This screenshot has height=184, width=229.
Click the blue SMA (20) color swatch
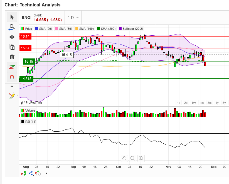pyautogui.click(x=37, y=29)
